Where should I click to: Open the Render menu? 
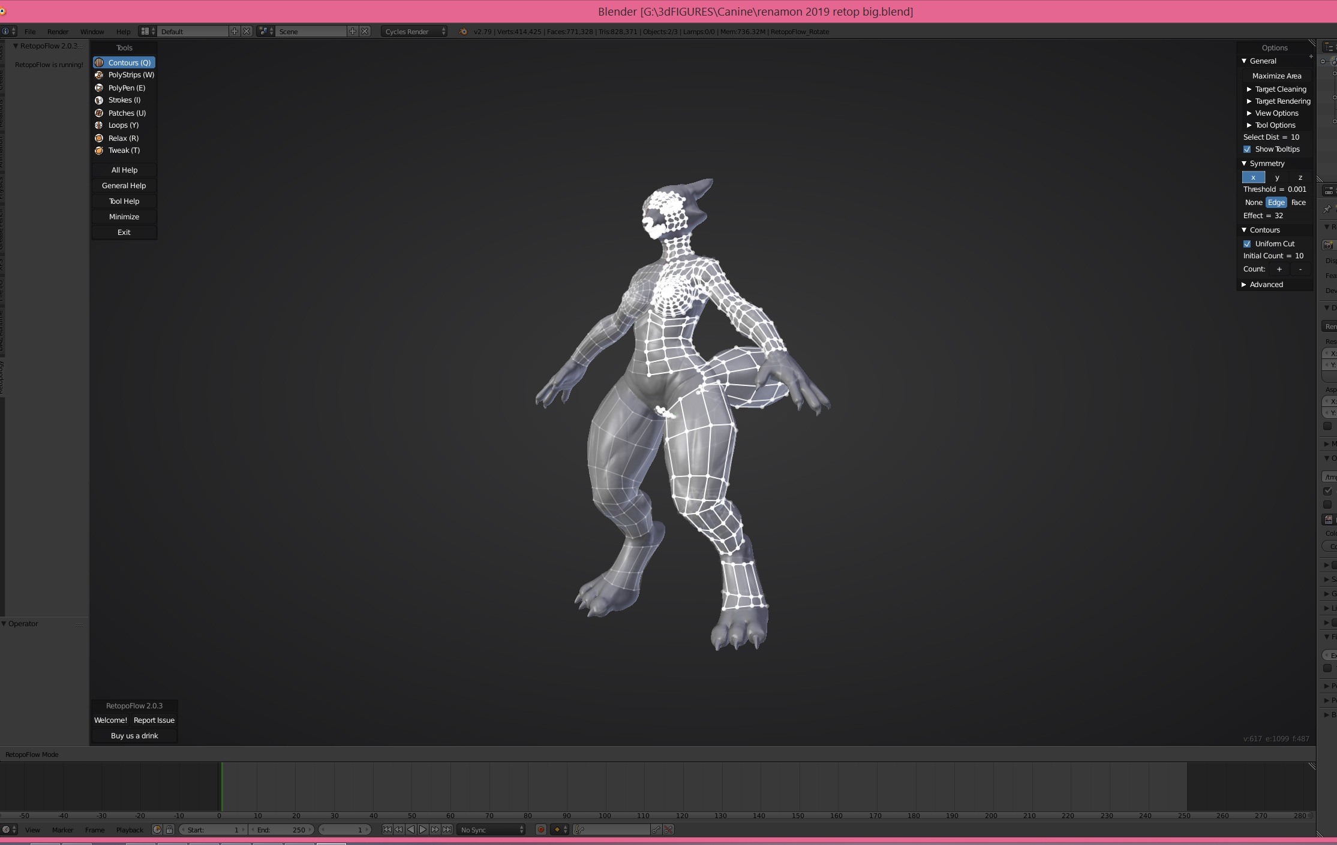point(58,32)
